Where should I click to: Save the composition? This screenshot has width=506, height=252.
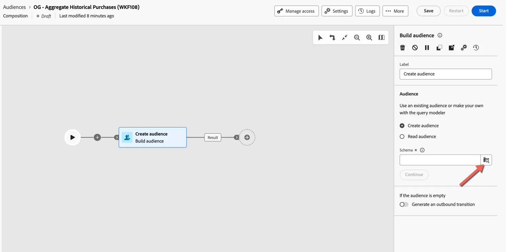point(429,11)
